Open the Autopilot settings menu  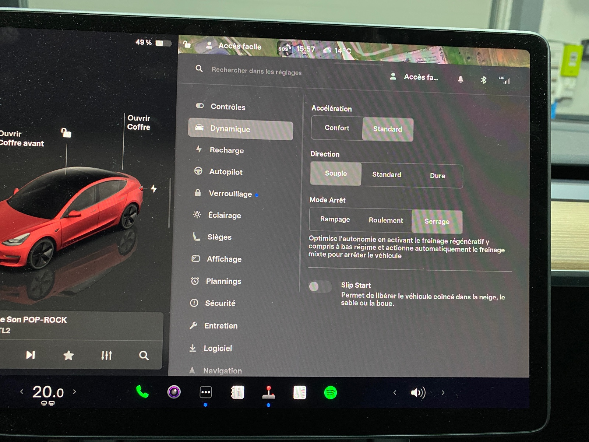[226, 172]
